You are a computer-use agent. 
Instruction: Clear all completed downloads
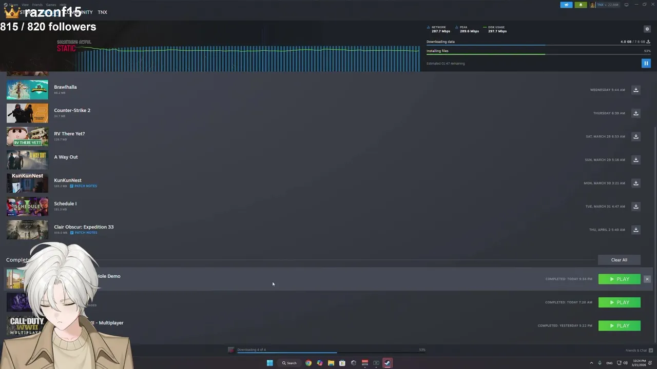tap(619, 260)
